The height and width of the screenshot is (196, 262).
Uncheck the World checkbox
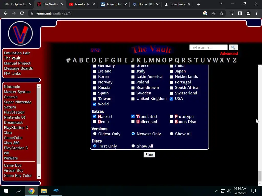coord(95,104)
